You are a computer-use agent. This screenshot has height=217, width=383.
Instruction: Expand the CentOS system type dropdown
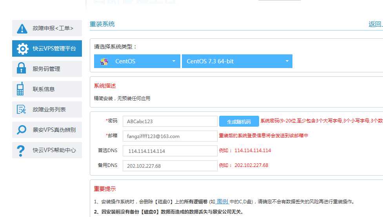tap(137, 61)
